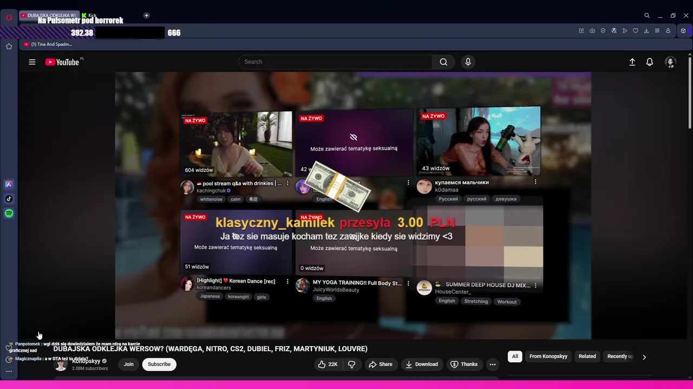
Task: Select the All filter chip
Action: tap(515, 357)
